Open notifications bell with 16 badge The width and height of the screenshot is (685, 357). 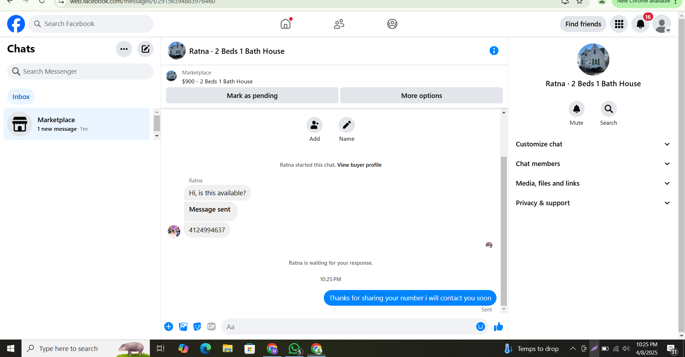click(x=640, y=24)
